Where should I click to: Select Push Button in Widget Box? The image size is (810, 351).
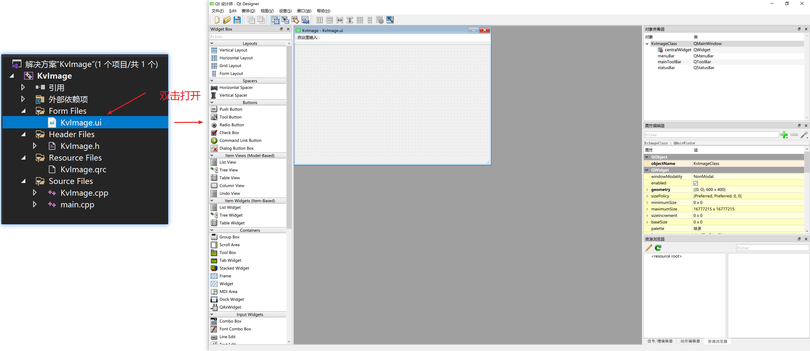[x=231, y=109]
